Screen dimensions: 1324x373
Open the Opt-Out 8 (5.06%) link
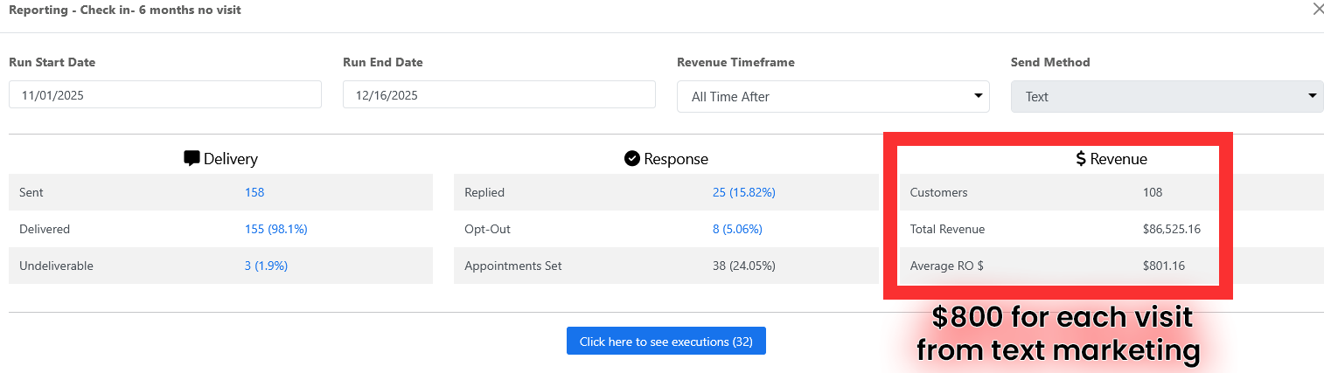[x=737, y=229]
